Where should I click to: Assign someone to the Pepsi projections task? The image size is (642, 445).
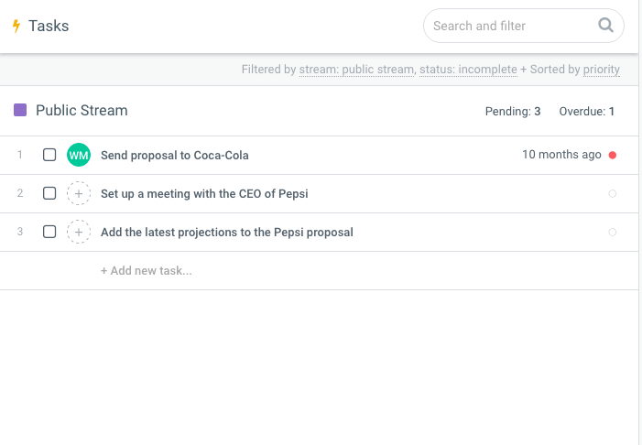click(x=79, y=232)
